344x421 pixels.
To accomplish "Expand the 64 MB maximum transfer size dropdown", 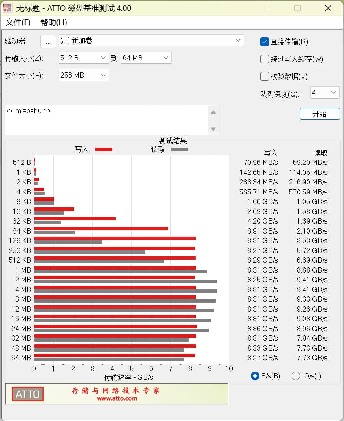I will tap(146, 58).
